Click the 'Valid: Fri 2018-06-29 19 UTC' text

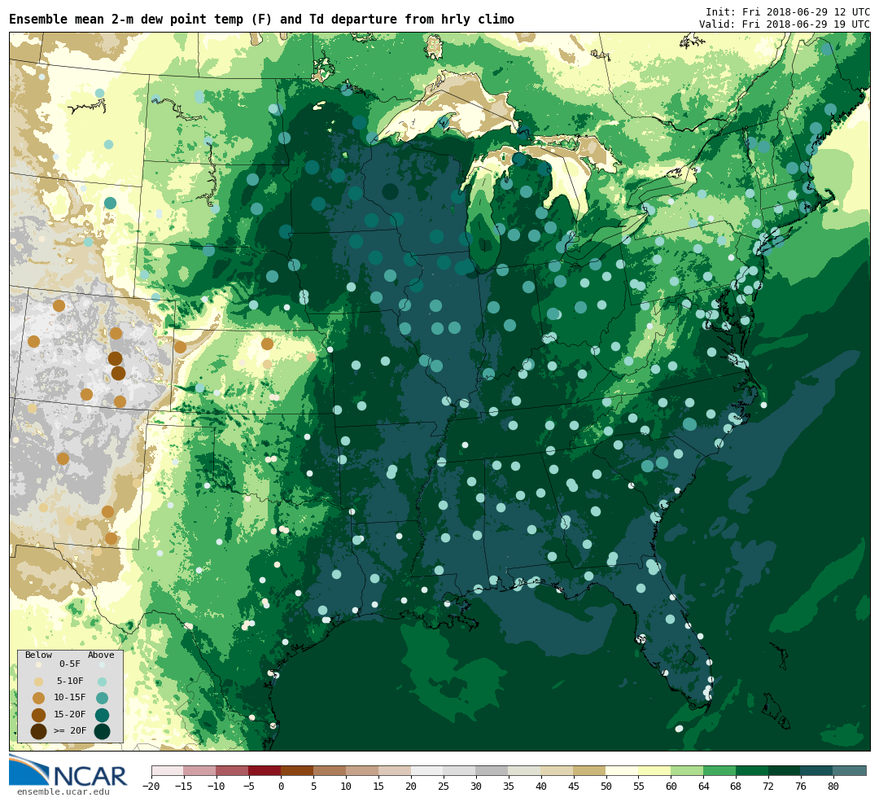[785, 24]
